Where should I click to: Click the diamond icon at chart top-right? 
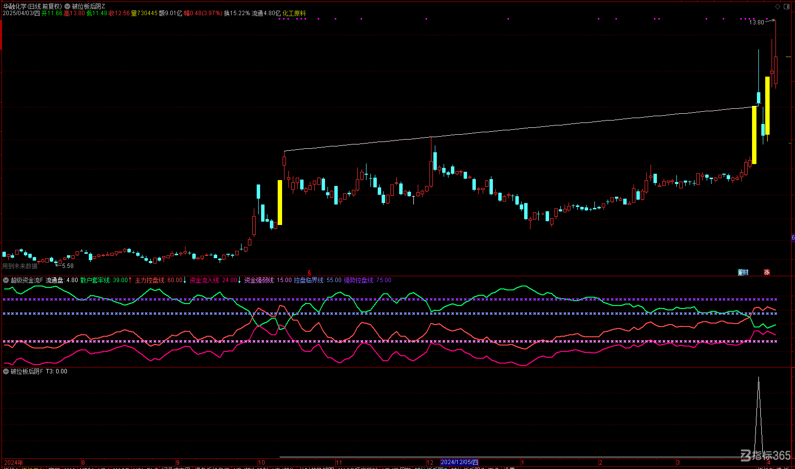(778, 6)
